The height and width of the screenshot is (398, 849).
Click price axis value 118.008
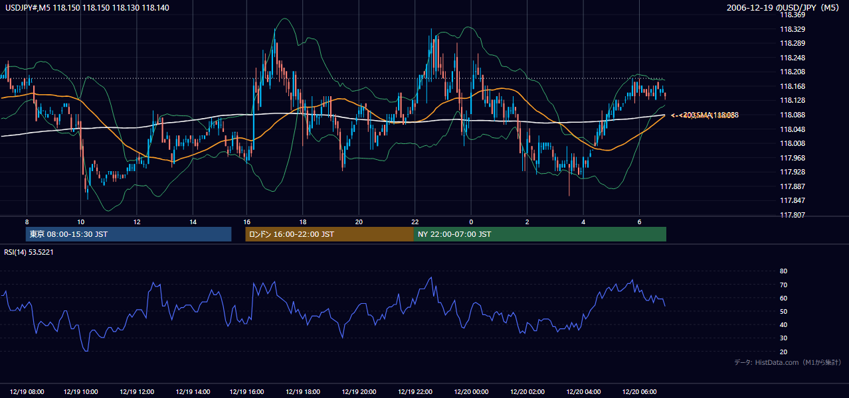point(793,143)
